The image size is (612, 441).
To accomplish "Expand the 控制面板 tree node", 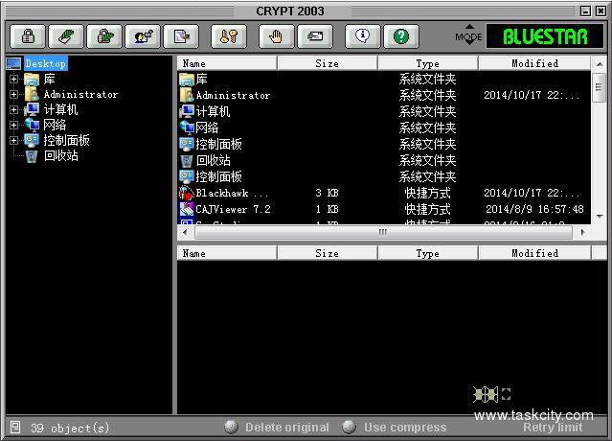I will [x=14, y=140].
